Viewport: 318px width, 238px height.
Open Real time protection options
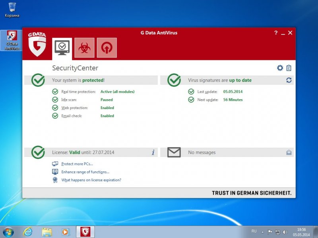click(x=78, y=92)
